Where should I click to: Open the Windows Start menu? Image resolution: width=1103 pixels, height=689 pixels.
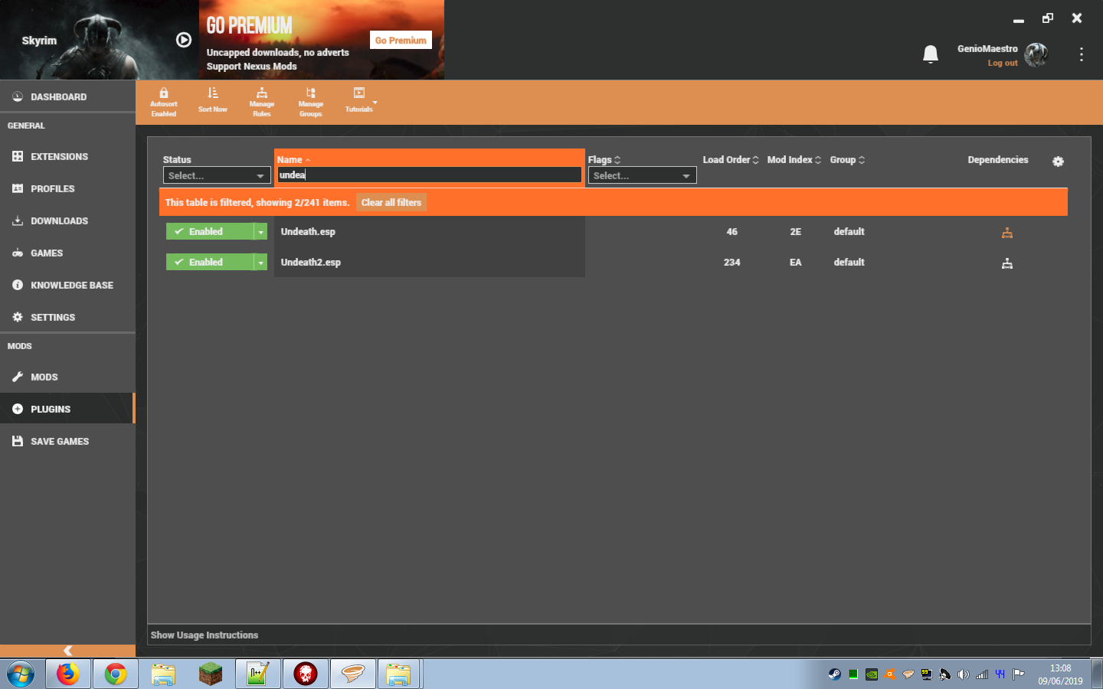[21, 674]
